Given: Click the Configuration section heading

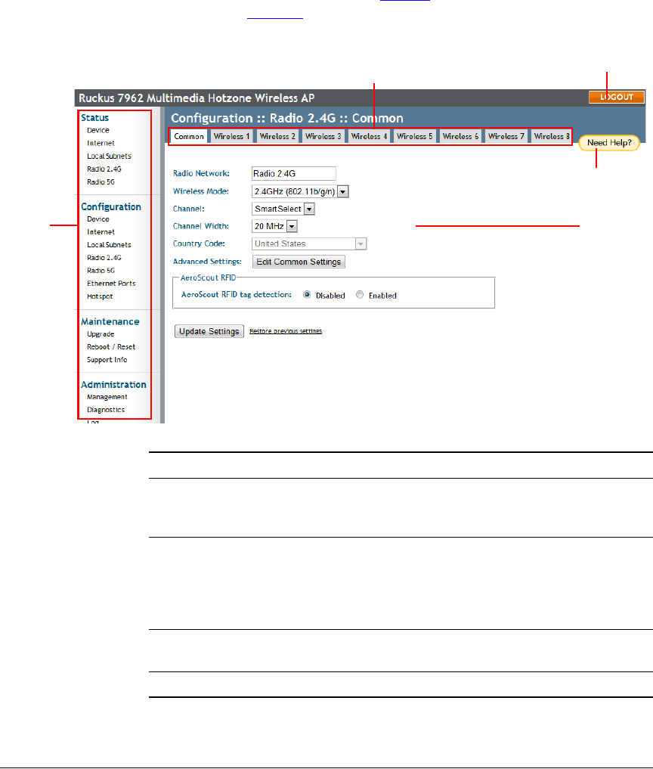Looking at the screenshot, I should click(111, 207).
